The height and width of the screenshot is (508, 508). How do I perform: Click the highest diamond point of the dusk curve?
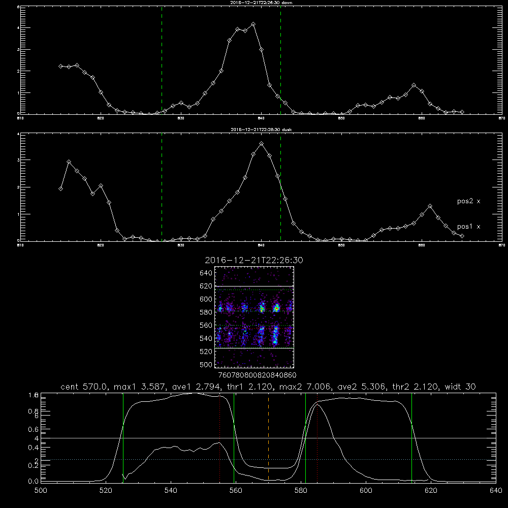coord(262,144)
